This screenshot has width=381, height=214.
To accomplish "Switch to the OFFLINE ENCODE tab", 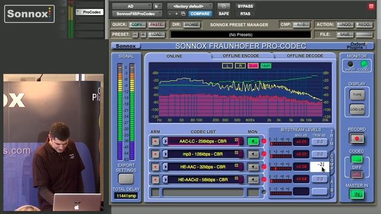I will pos(241,56).
